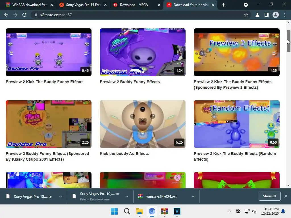Click the page vertical scrollbar thumb
Viewport: 291px width, 218px height.
(x=288, y=41)
